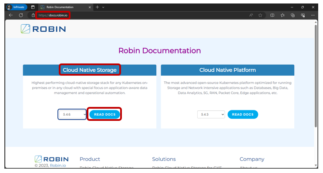Click the InPrivate profile badge

(x=17, y=7)
